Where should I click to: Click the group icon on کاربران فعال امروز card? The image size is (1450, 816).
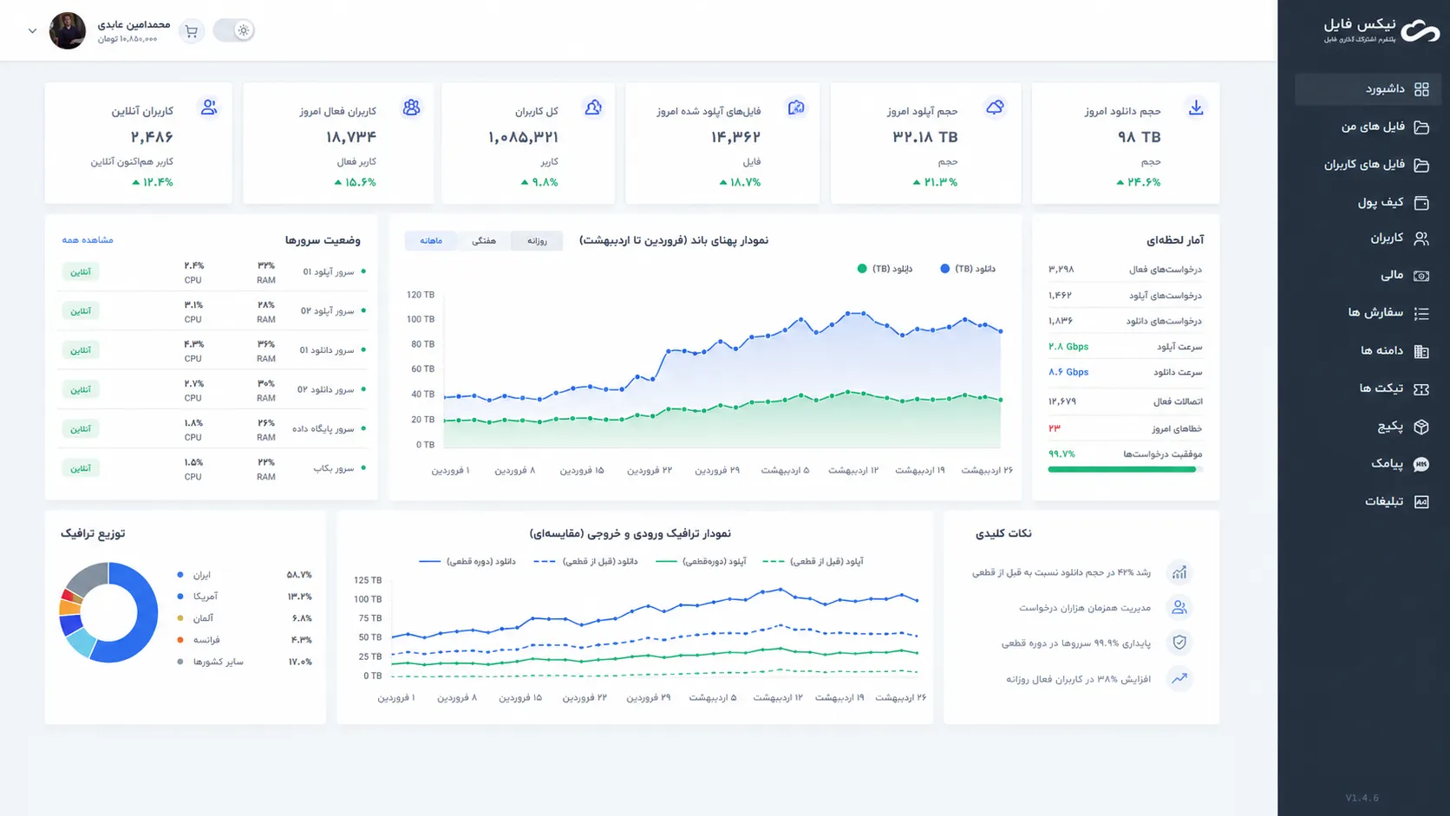[x=411, y=108]
